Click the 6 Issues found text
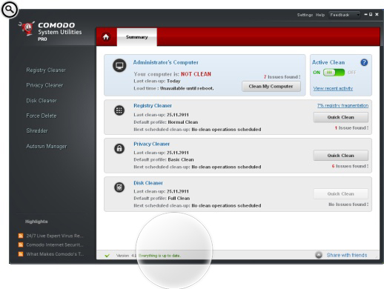The height and width of the screenshot is (289, 384). [x=350, y=166]
